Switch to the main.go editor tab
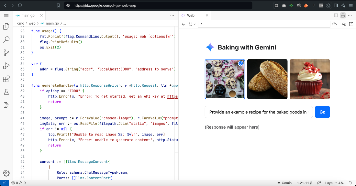 26,16
